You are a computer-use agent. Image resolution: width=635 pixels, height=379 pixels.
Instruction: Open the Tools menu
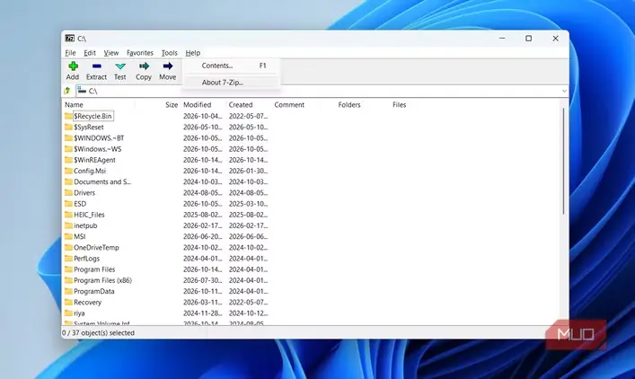coord(169,53)
